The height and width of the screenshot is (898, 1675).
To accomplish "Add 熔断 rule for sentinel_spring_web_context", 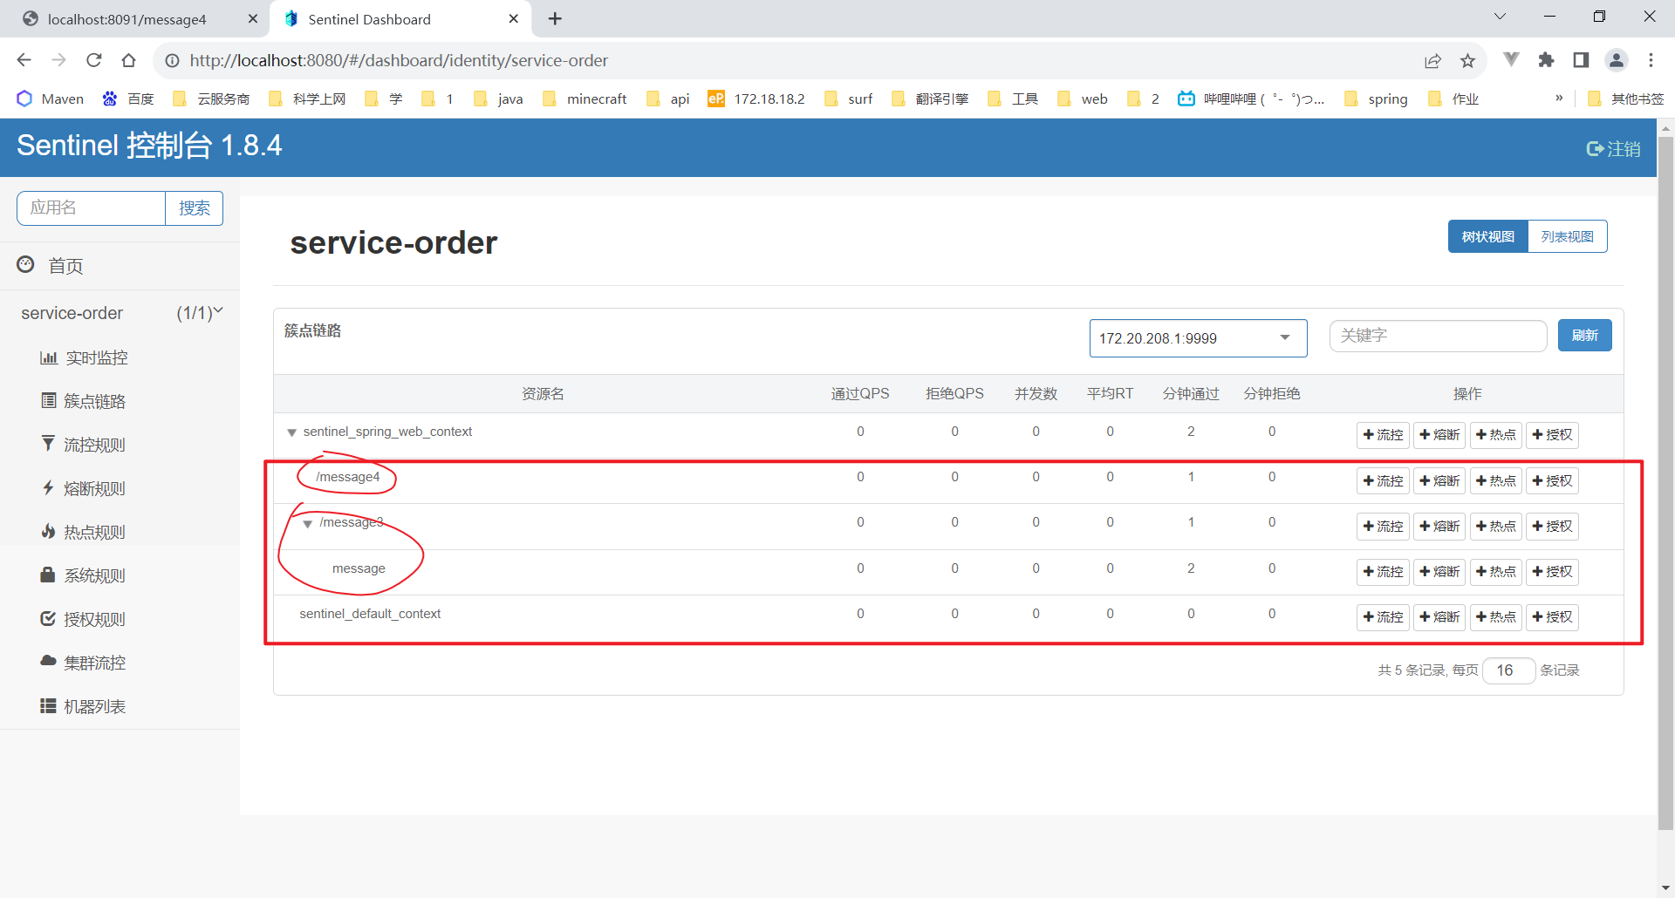I will [1439, 435].
